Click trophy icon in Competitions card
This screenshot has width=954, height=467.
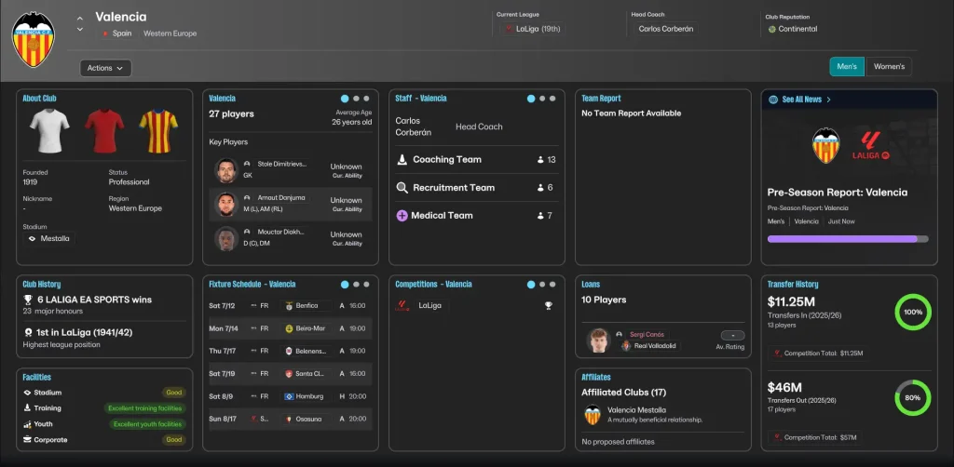[548, 305]
